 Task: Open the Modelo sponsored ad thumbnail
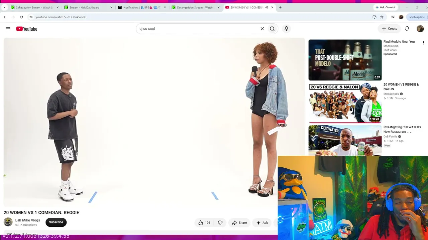(x=345, y=60)
